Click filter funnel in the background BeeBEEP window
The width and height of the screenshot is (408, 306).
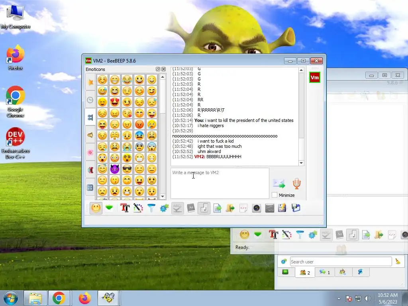click(300, 235)
